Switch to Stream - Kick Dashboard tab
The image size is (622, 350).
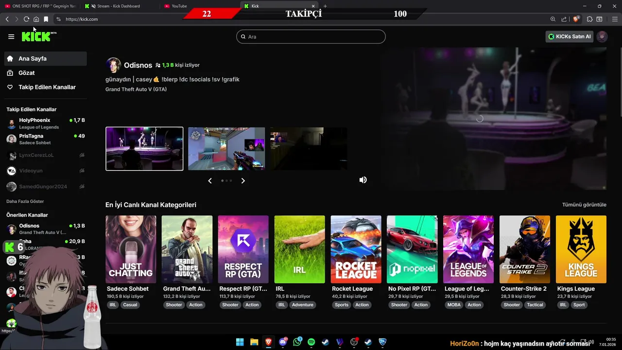(119, 6)
